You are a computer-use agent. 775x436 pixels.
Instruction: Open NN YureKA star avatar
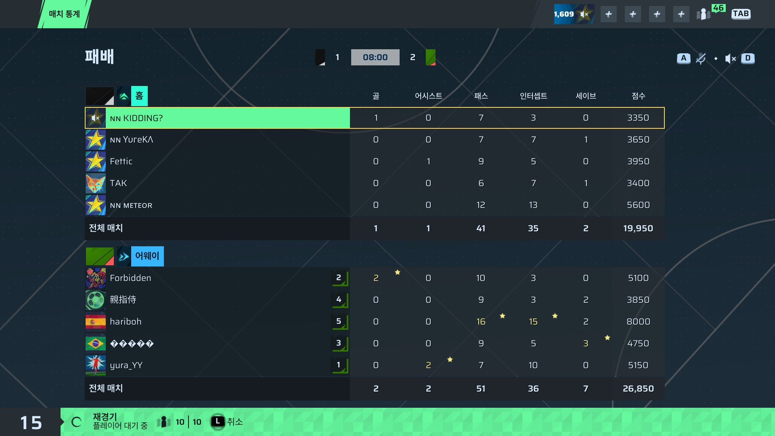click(x=96, y=140)
